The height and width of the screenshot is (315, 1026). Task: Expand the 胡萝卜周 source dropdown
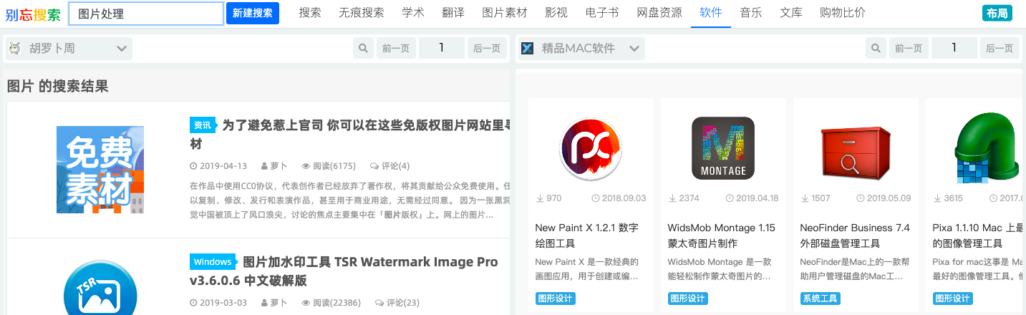pos(69,49)
